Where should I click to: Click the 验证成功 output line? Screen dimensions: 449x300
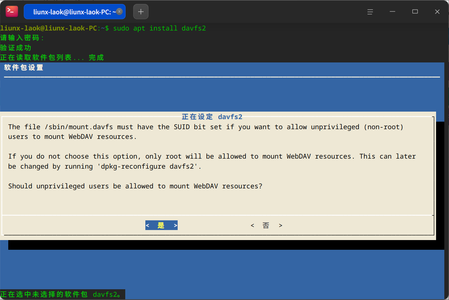tap(16, 48)
